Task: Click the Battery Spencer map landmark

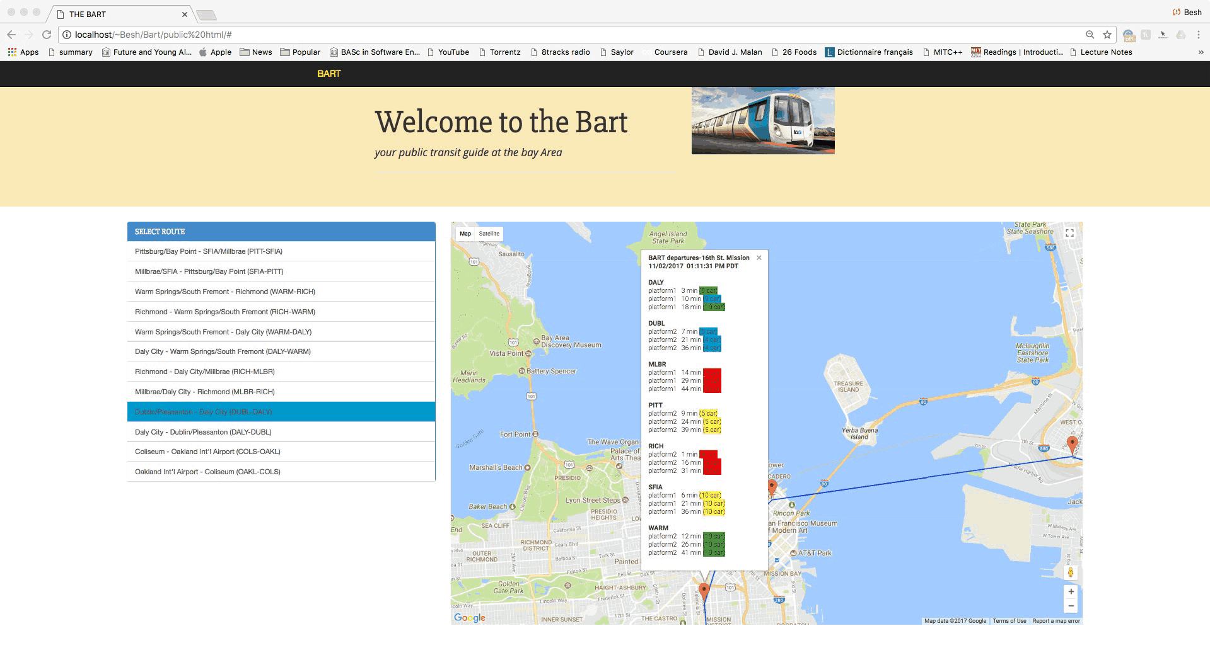Action: point(547,371)
